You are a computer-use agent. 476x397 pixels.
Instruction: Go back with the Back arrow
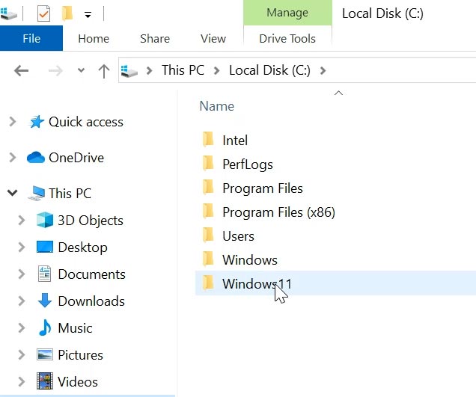tap(21, 71)
